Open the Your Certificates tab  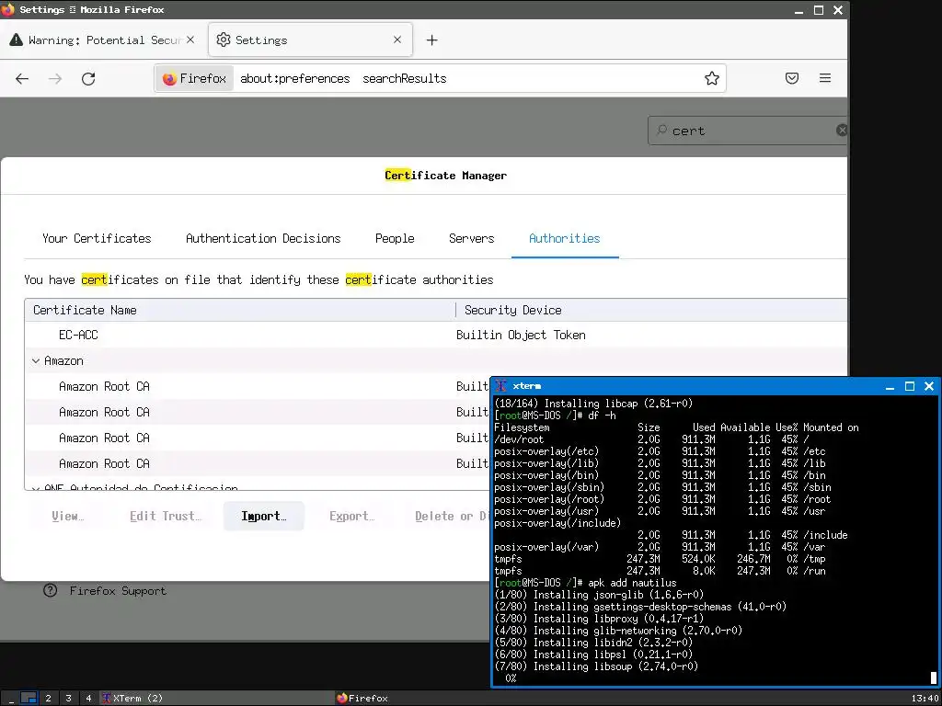tap(97, 238)
